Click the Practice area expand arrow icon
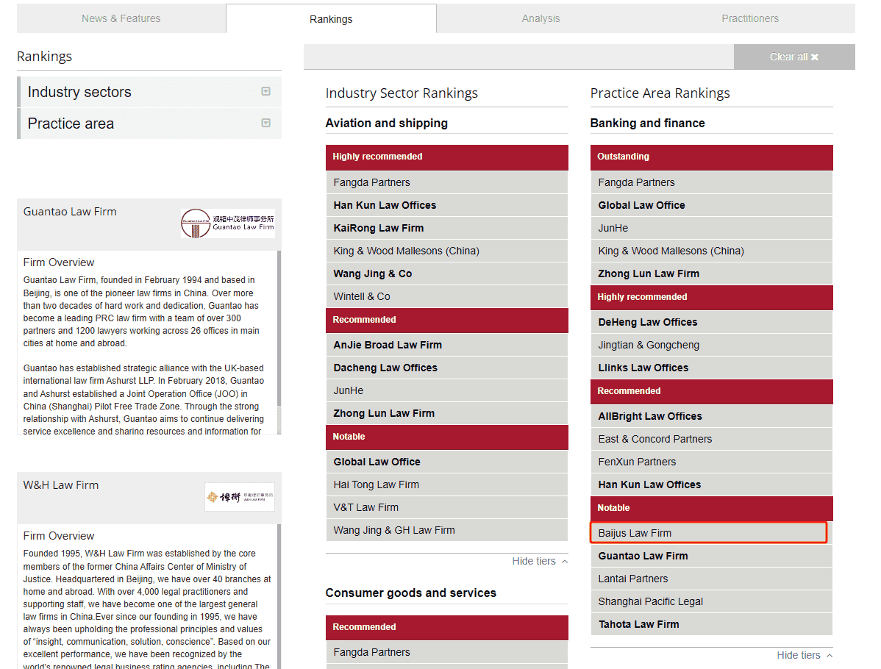This screenshot has width=881, height=669. 265,123
